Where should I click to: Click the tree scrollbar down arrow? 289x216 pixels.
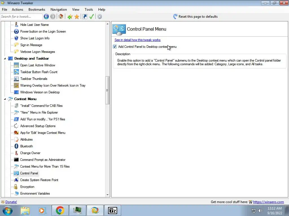coord(108,195)
